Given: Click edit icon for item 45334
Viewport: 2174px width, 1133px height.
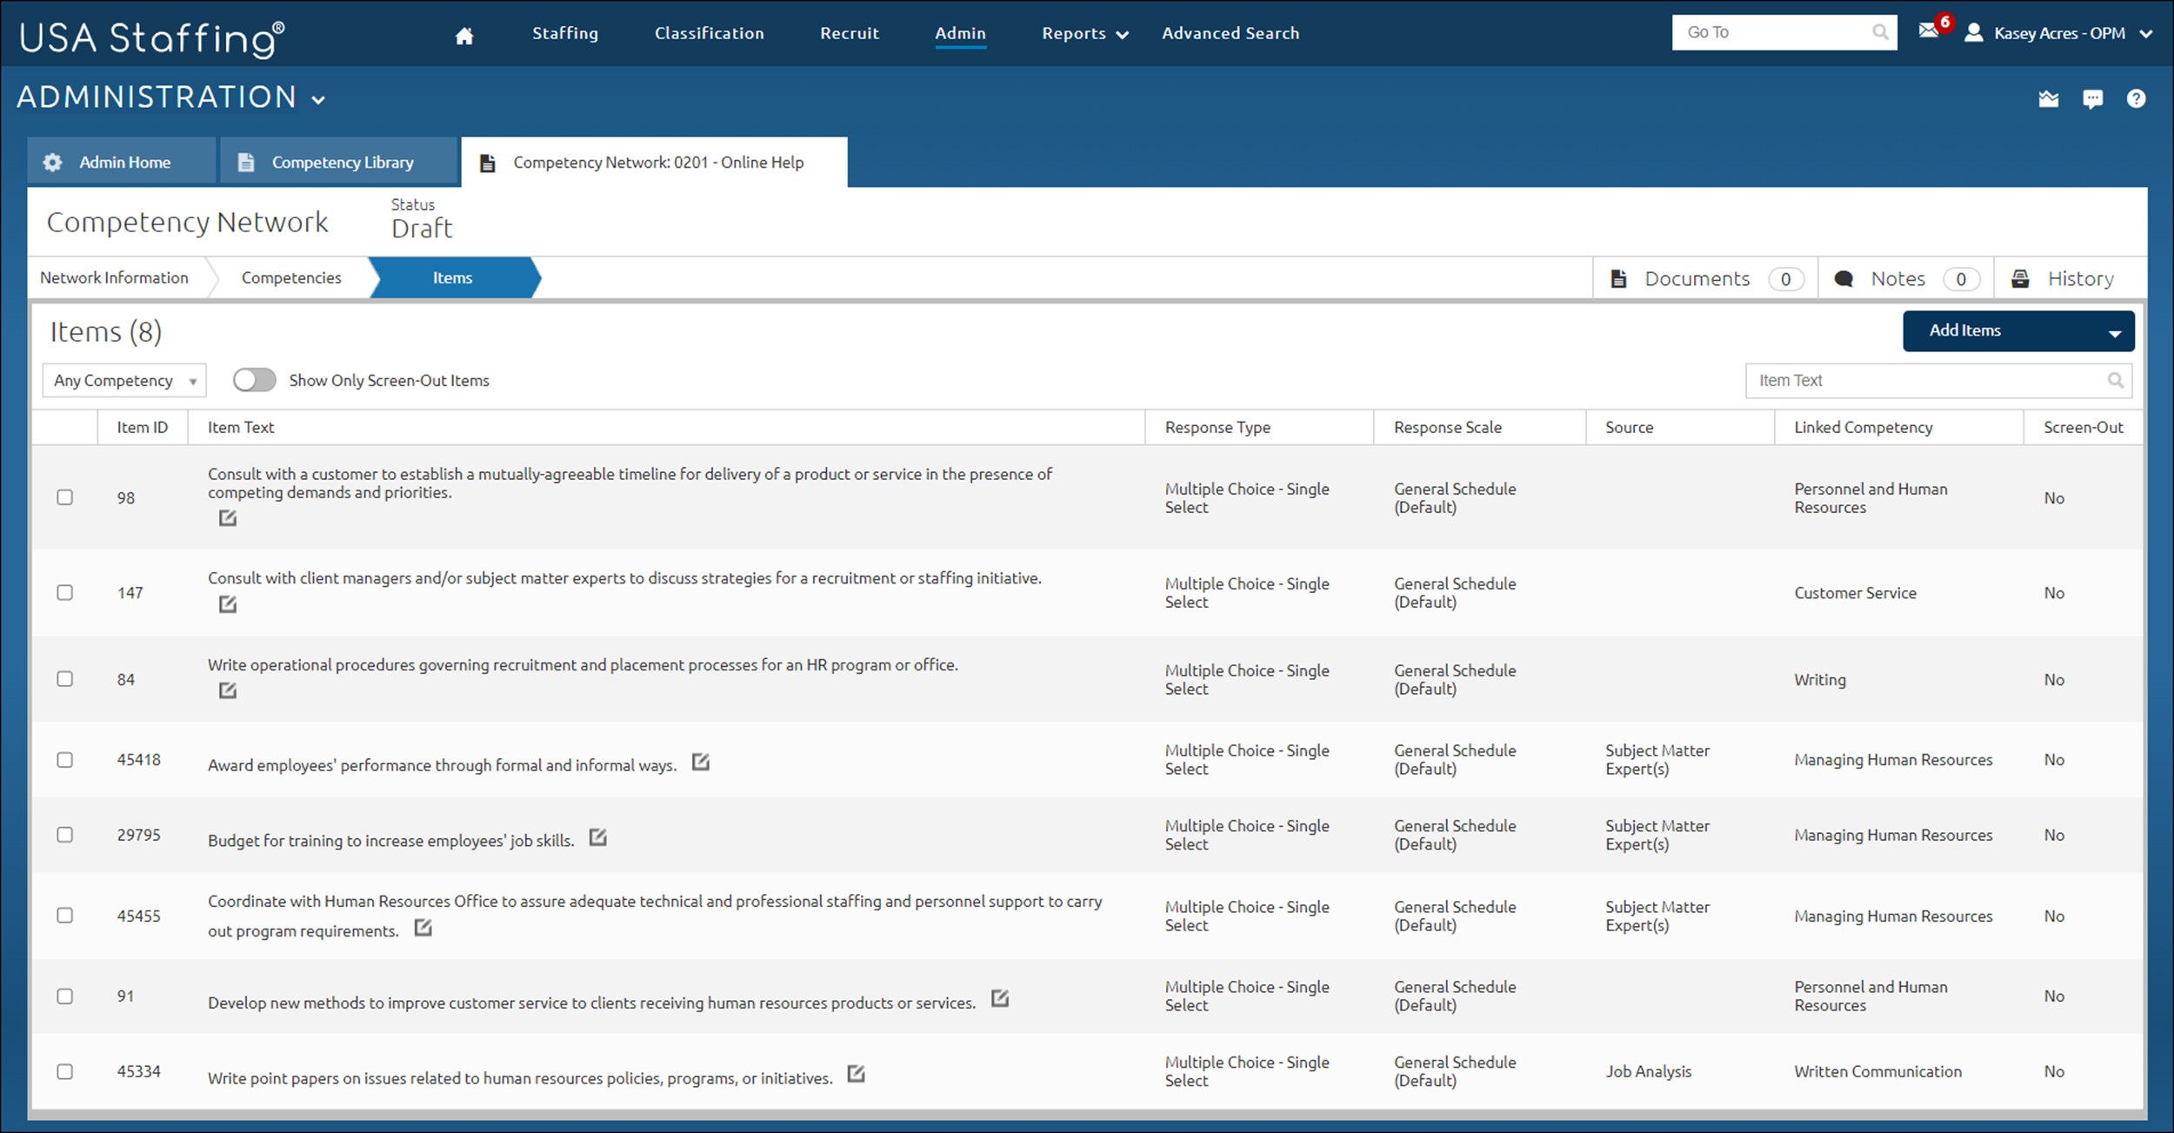Looking at the screenshot, I should click(x=857, y=1074).
